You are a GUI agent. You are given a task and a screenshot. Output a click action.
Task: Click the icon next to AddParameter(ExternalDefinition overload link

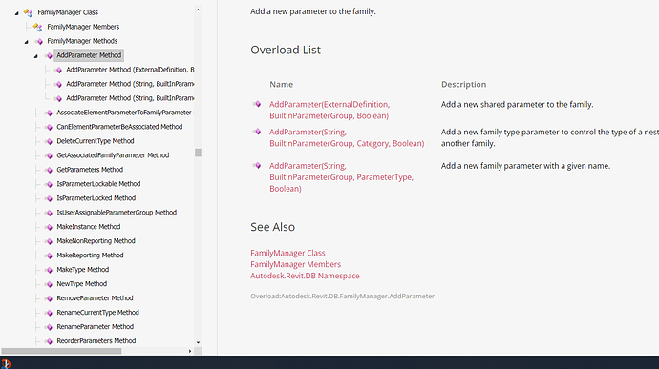(x=256, y=104)
